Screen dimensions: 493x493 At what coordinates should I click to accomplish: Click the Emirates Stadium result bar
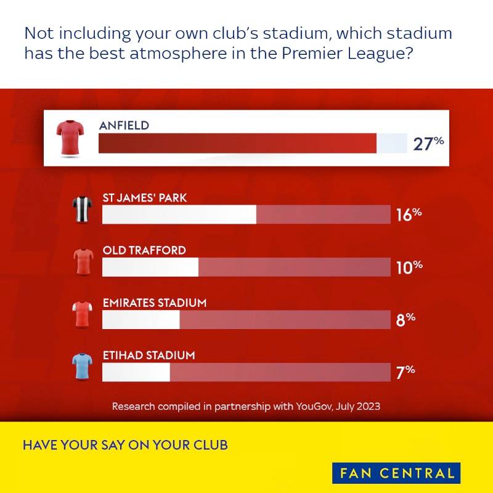pyautogui.click(x=246, y=320)
